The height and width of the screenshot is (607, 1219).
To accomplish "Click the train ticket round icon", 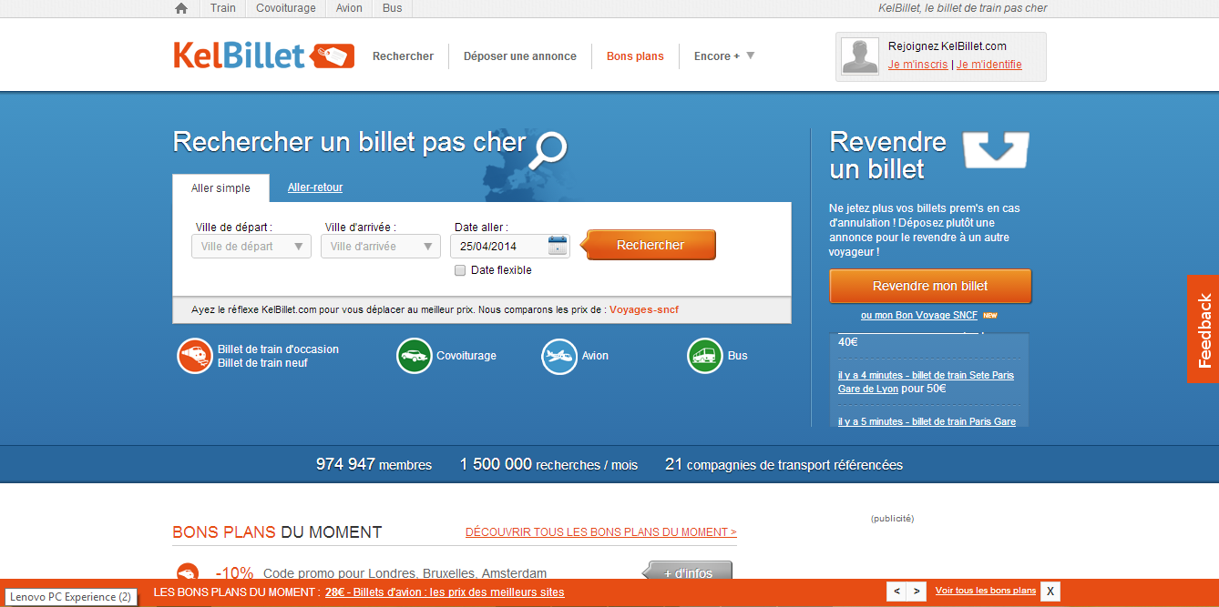I will (x=194, y=356).
